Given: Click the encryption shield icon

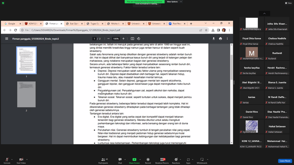Looking at the screenshot, I should [x=3, y=3].
